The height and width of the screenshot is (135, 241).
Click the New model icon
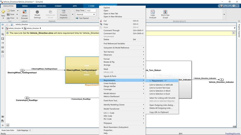(x=3, y=12)
